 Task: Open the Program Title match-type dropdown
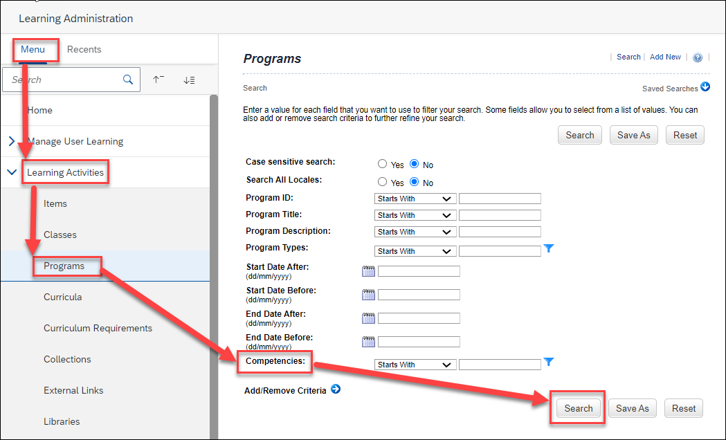(414, 214)
